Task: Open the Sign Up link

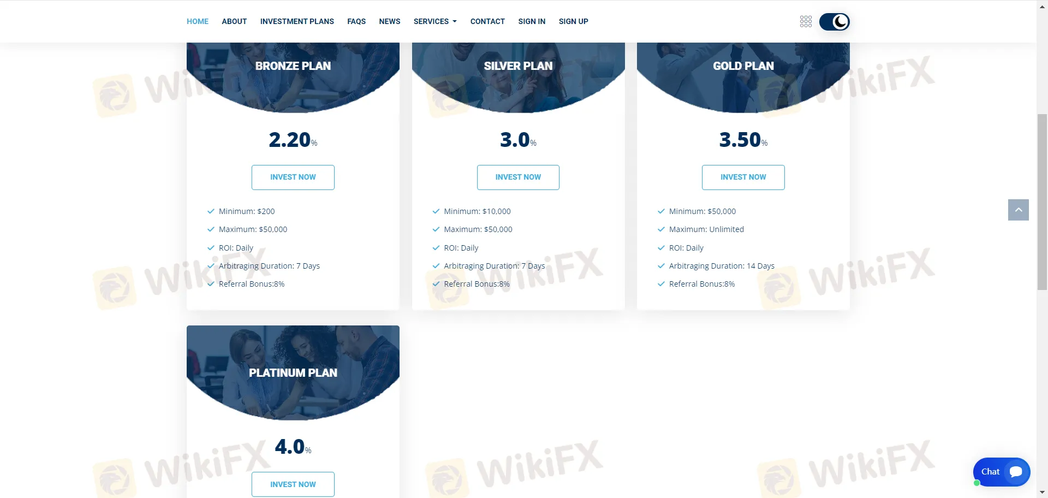Action: 573,21
